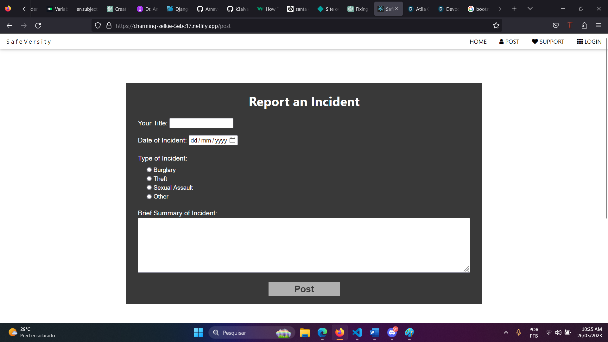The width and height of the screenshot is (608, 342).
Task: Open SUPPORT in the site navigation
Action: [548, 42]
